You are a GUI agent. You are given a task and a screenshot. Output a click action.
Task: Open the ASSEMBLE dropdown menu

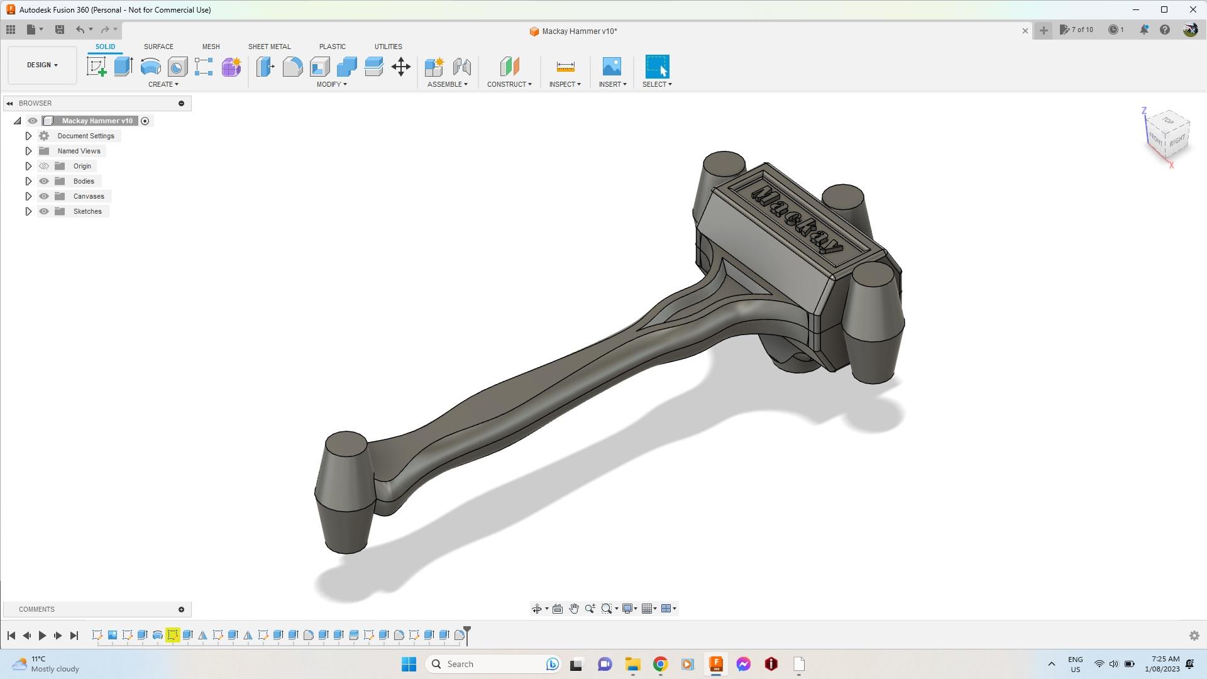(x=448, y=84)
